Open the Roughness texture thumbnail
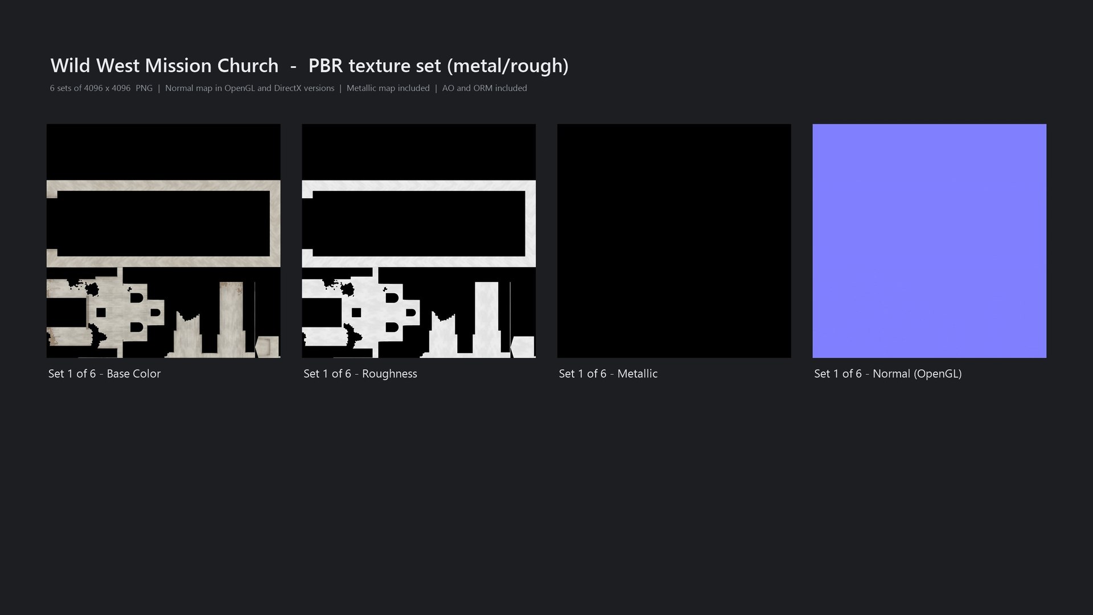This screenshot has height=615, width=1093. (419, 241)
